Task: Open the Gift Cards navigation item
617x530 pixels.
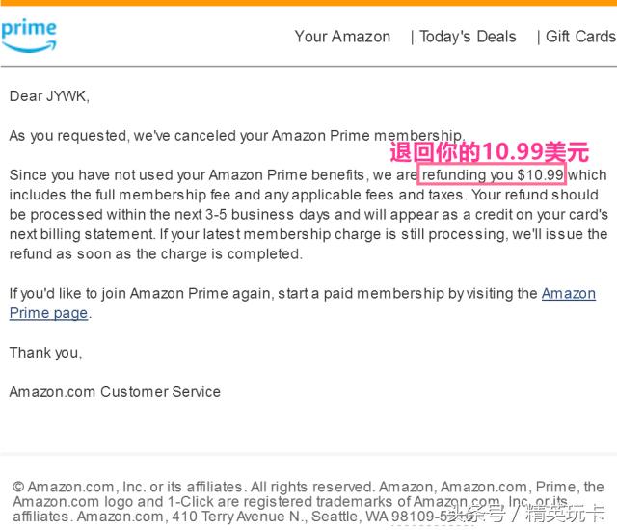Action: pyautogui.click(x=579, y=37)
